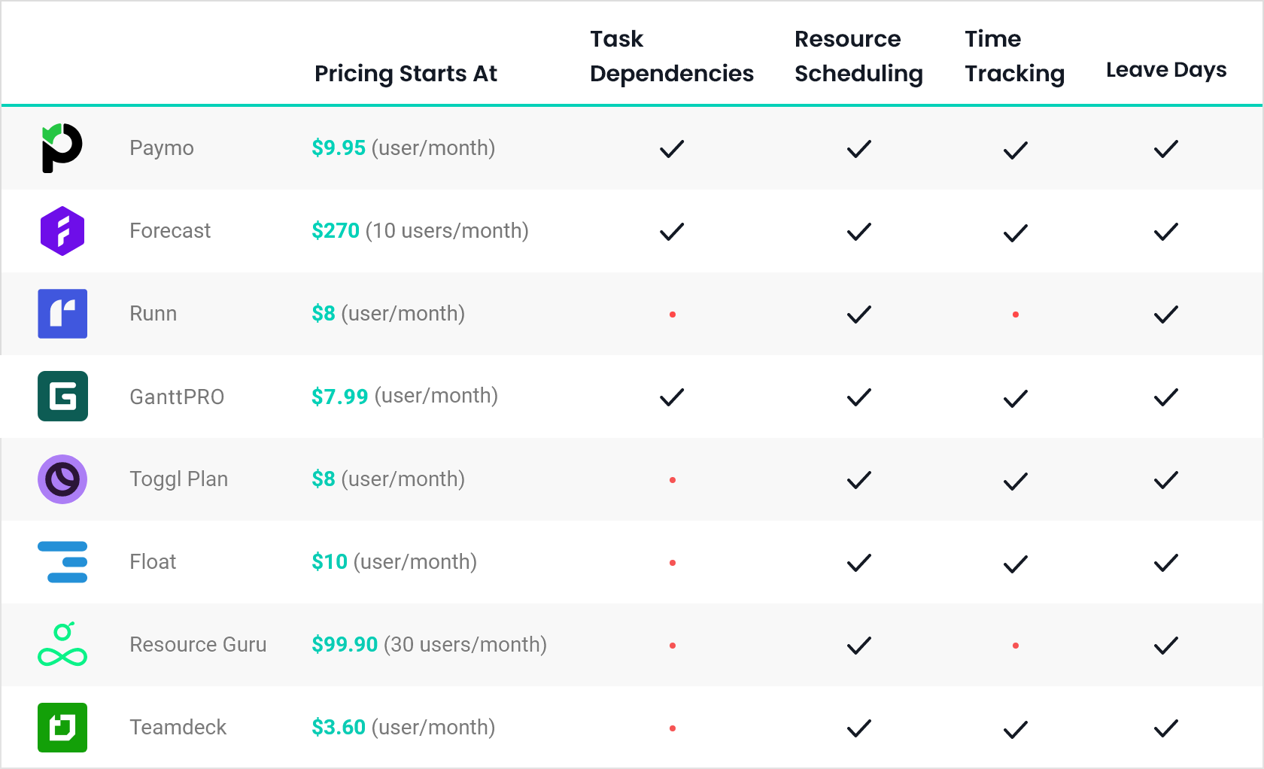This screenshot has height=769, width=1264.
Task: Click the Leave Days column header
Action: click(x=1166, y=70)
